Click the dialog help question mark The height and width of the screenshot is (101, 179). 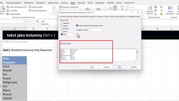(132, 12)
